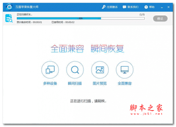This screenshot has height=127, width=176.
Task: Click the 多种设备 label
Action: pyautogui.click(x=50, y=83)
